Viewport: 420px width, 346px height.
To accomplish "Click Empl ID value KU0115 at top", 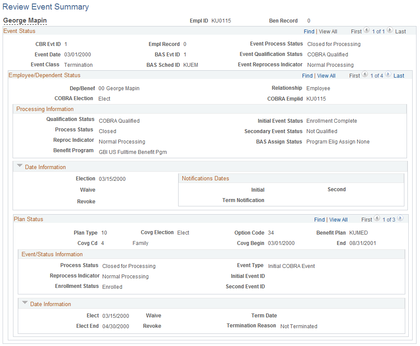I will [x=221, y=21].
